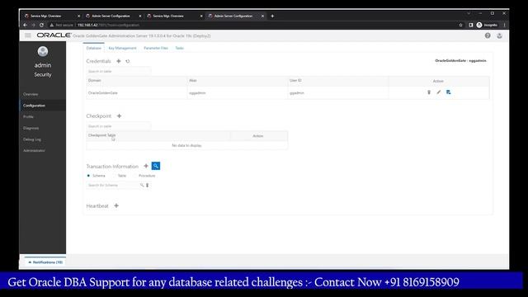Viewport: 528px width, 297px height.
Task: Bookmark this page with star icon
Action: click(460, 25)
